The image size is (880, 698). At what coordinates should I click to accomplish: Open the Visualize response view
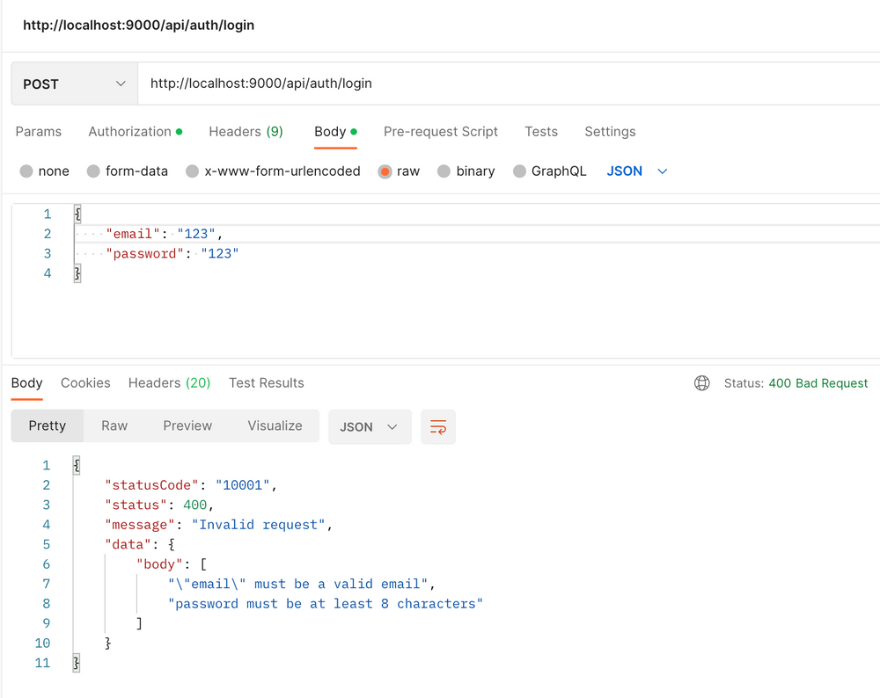(275, 425)
